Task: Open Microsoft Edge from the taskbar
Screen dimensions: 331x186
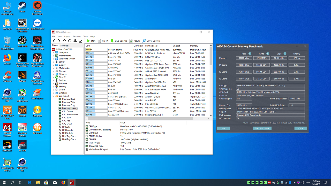Action: pyautogui.click(x=29, y=182)
